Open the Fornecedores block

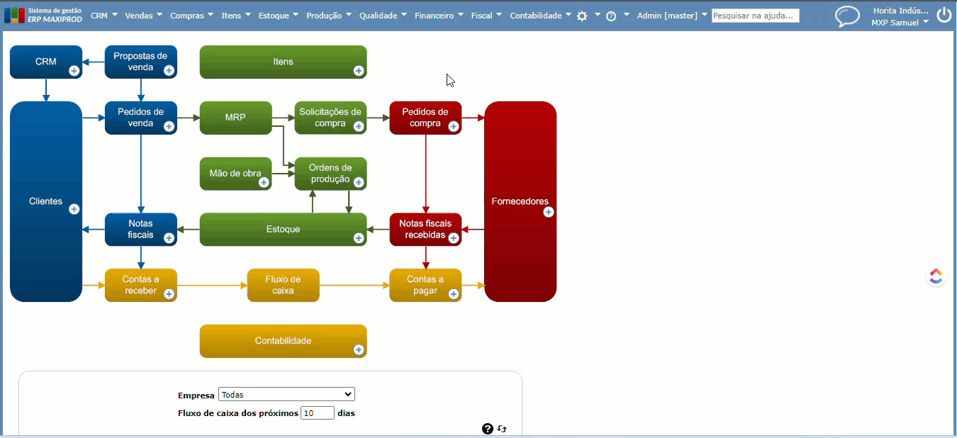tap(520, 201)
